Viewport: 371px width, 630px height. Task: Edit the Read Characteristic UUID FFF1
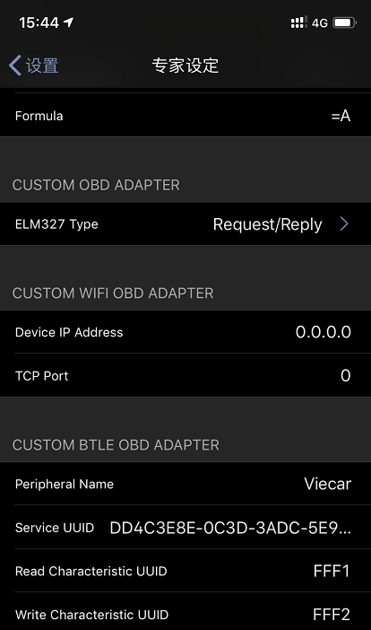(x=332, y=571)
